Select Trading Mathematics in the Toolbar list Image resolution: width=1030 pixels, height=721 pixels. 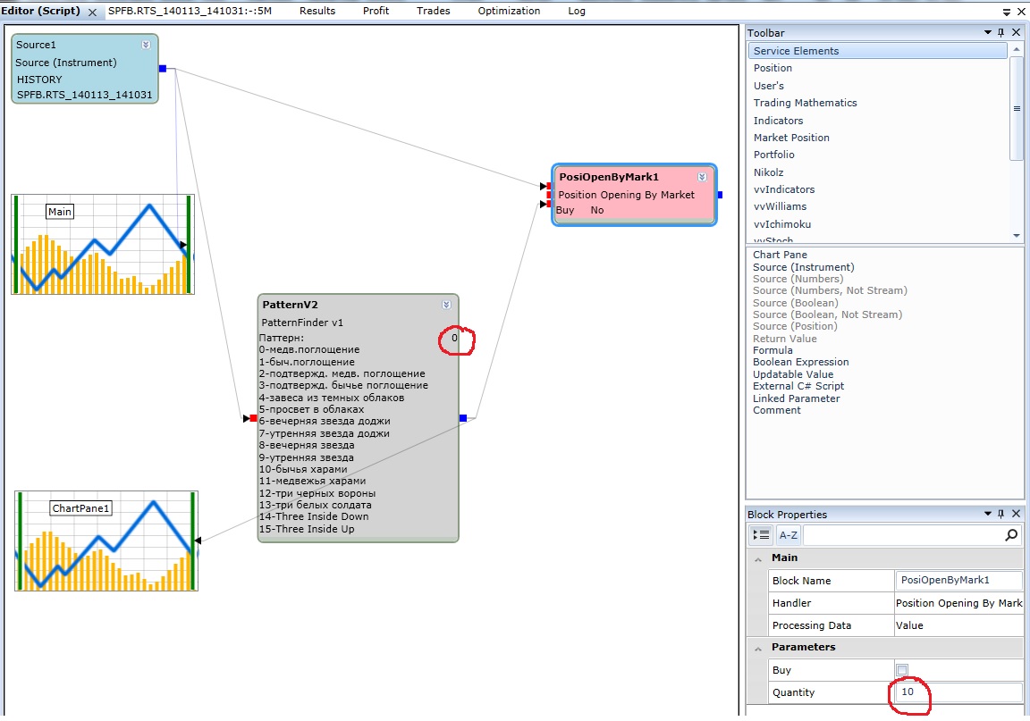point(805,103)
